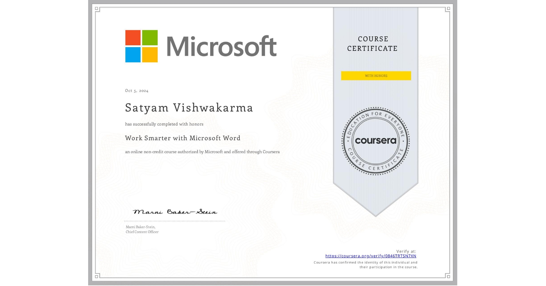Select the course title Work Smarter with Microsoft Word
The image size is (546, 286).
tap(183, 138)
